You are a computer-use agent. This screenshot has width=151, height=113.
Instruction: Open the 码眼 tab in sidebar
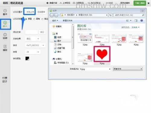pos(5,36)
